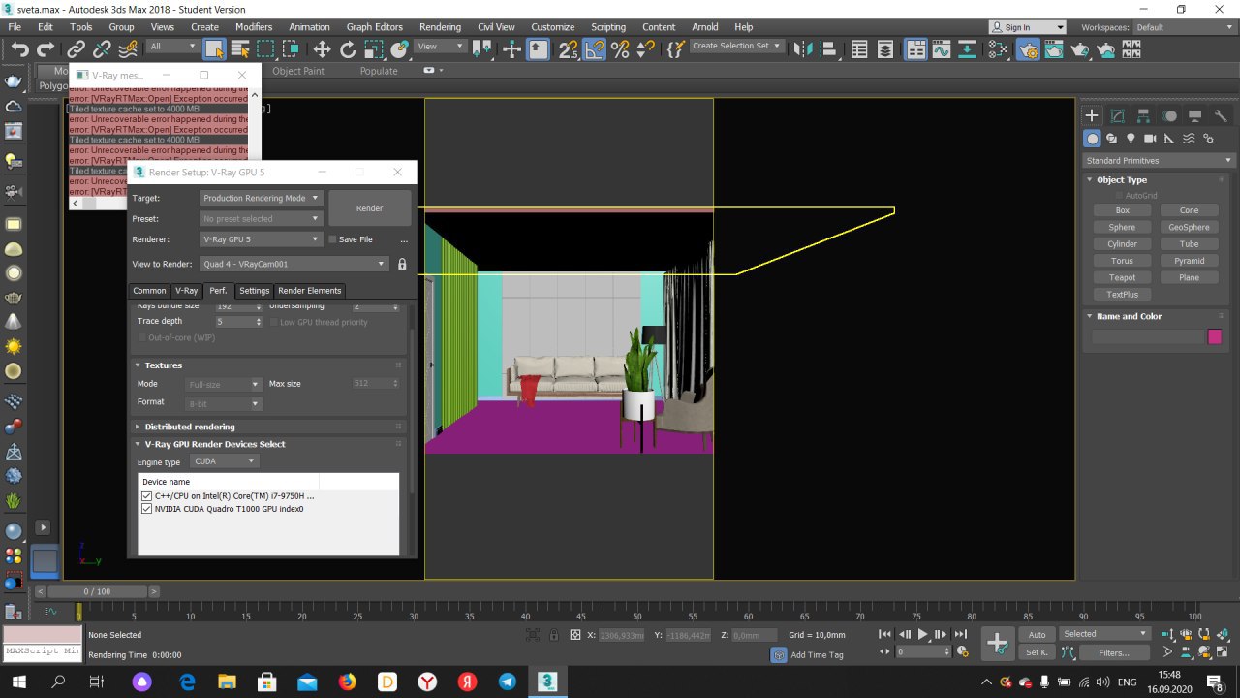1240x698 pixels.
Task: Toggle the Selection Lock padlock
Action: pos(554,635)
